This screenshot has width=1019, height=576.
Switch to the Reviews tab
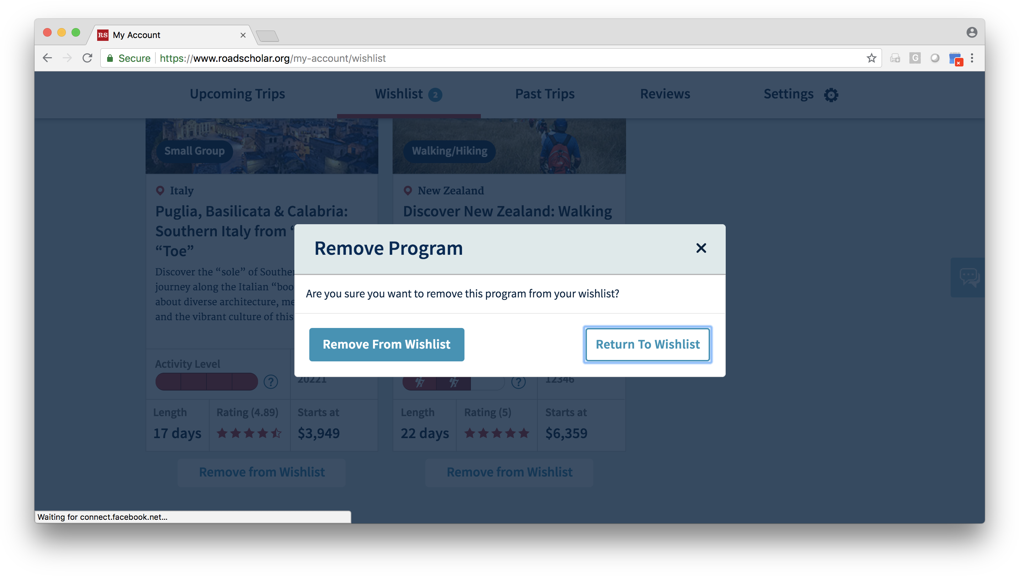coord(665,94)
